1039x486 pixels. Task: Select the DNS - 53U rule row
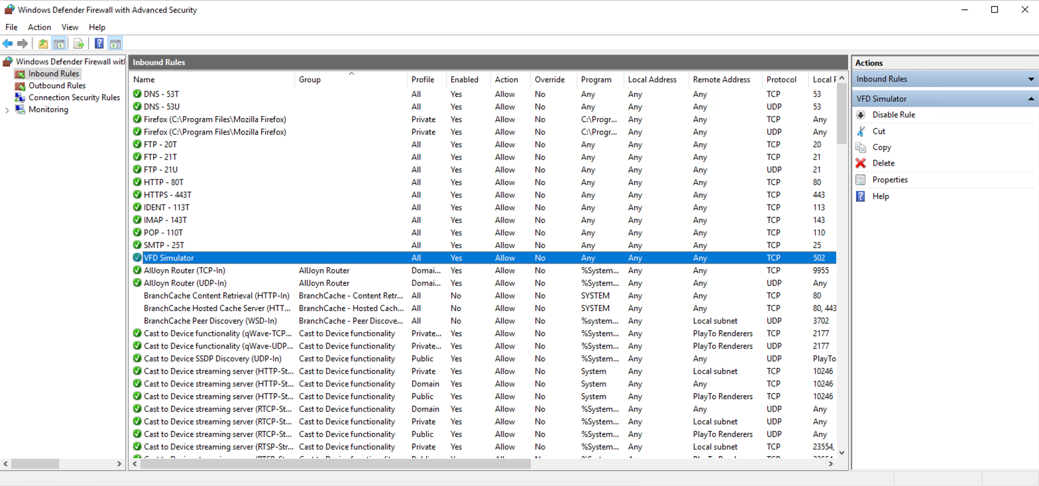tap(482, 107)
